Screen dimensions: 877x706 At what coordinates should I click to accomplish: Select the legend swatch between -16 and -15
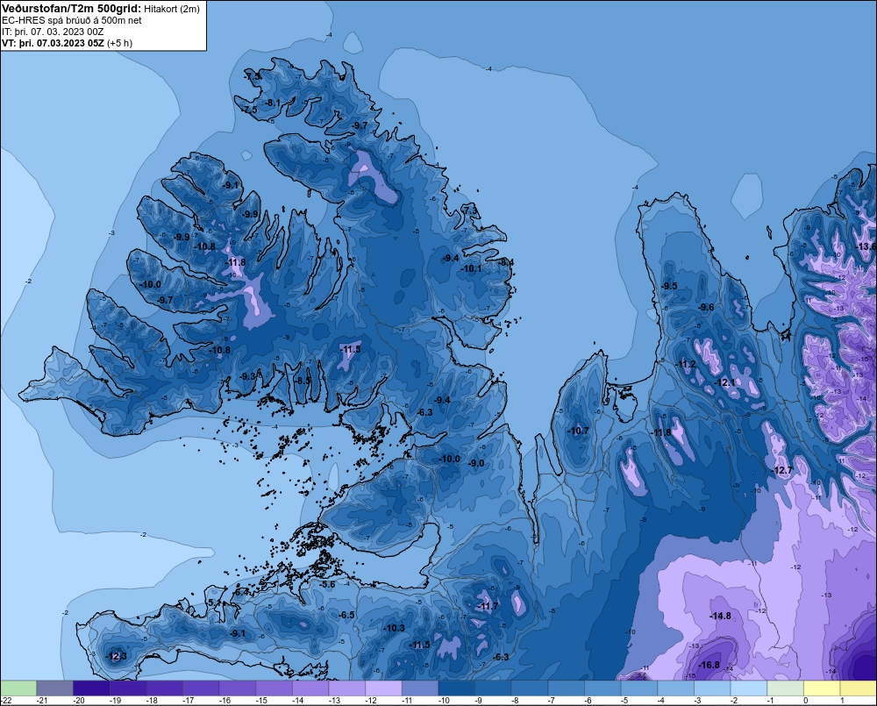pyautogui.click(x=237, y=688)
